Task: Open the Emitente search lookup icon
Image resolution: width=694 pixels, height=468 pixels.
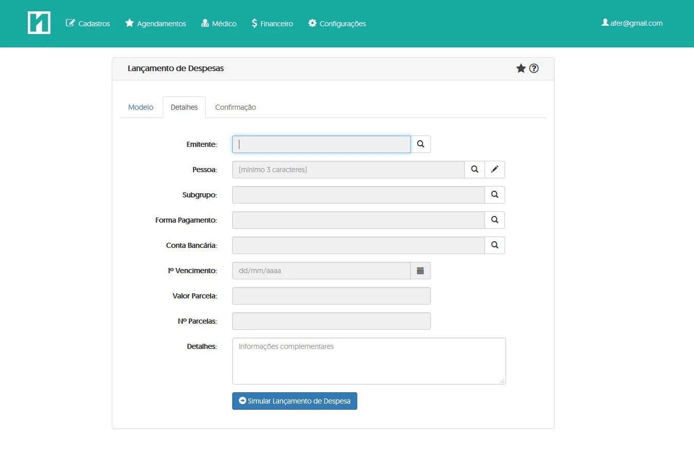Action: (421, 144)
